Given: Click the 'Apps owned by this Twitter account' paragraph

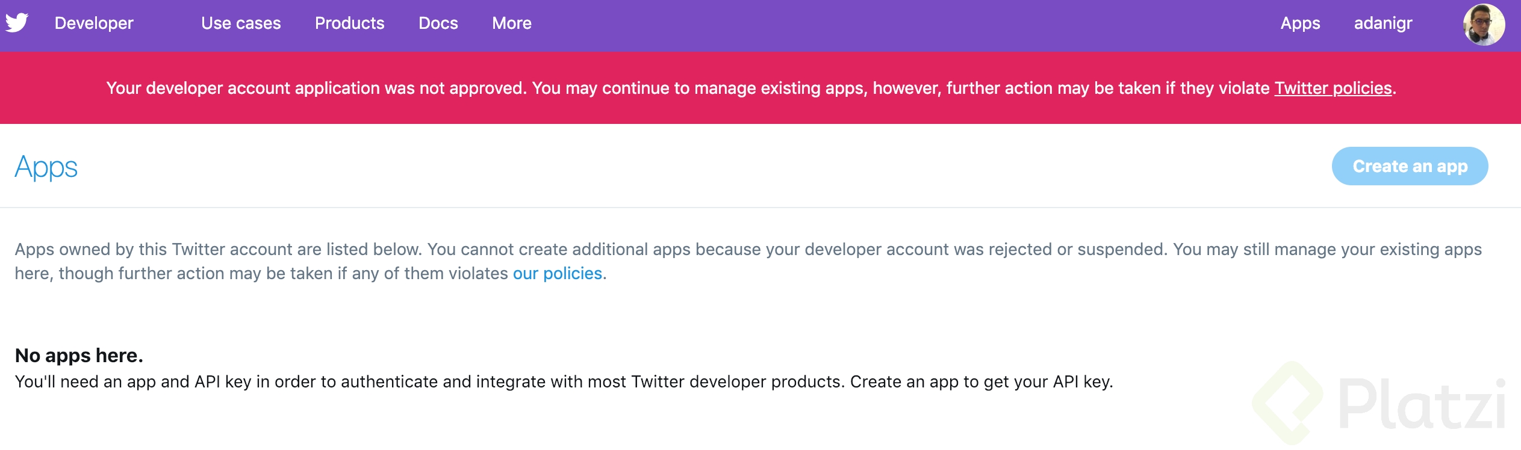Looking at the screenshot, I should (x=748, y=262).
